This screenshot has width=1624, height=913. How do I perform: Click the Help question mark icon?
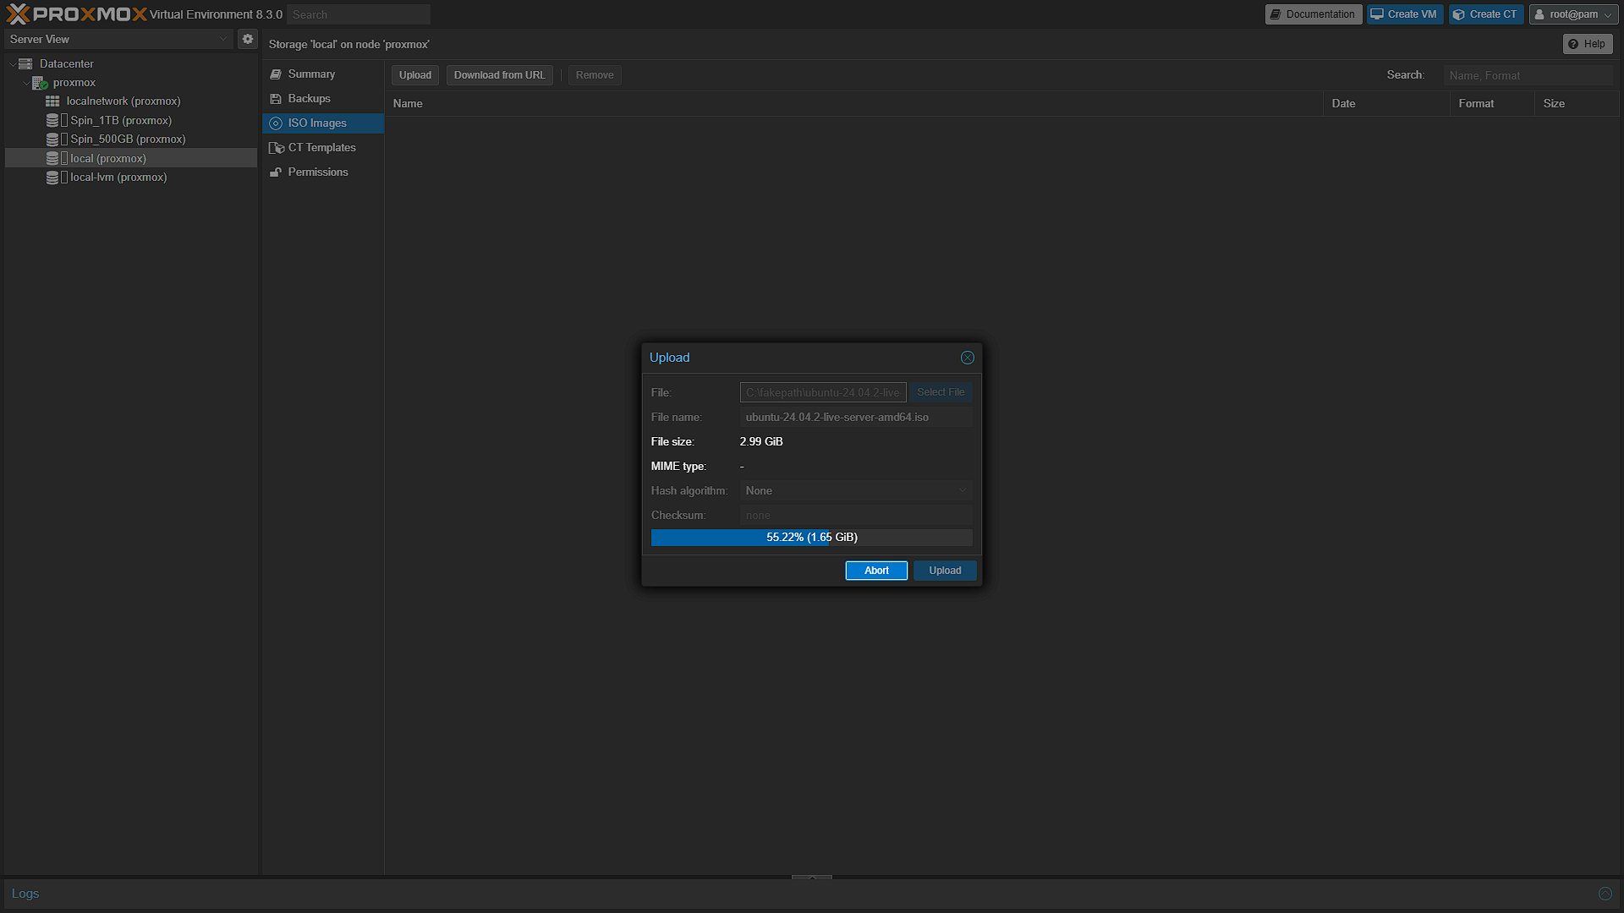click(1573, 44)
